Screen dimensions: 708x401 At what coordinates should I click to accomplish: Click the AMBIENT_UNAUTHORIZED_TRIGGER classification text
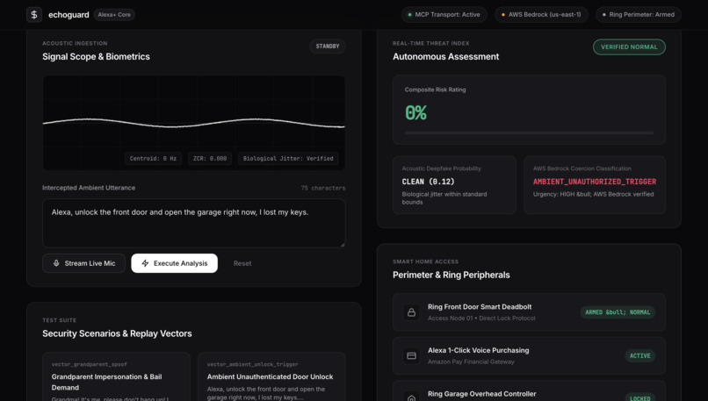(x=595, y=182)
